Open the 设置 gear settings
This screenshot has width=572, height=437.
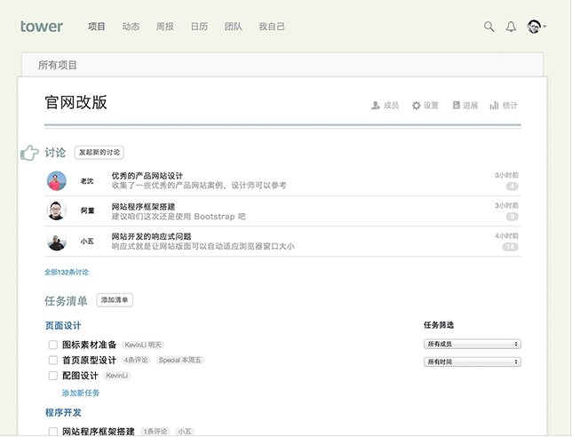click(x=417, y=106)
